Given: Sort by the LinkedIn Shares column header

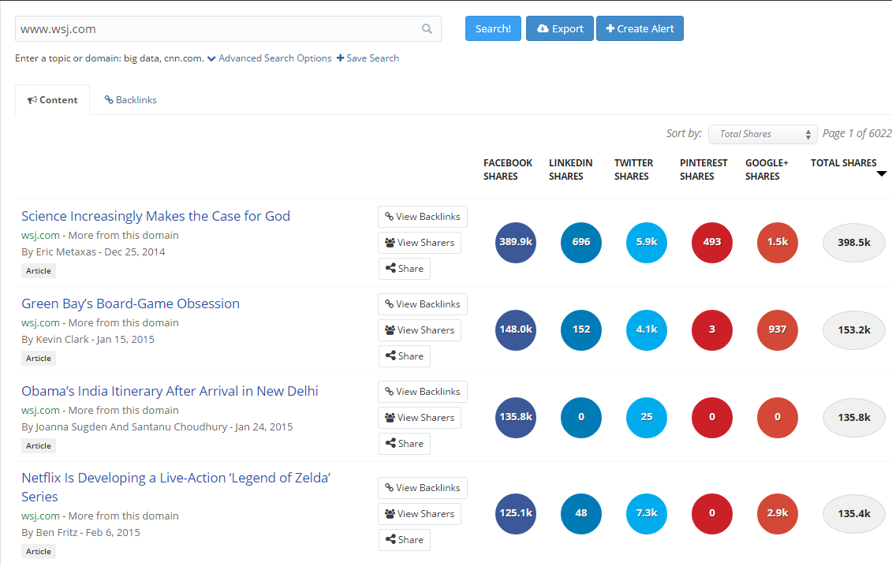Looking at the screenshot, I should pyautogui.click(x=570, y=169).
